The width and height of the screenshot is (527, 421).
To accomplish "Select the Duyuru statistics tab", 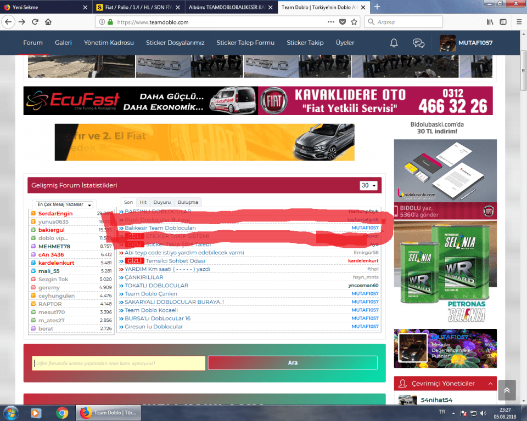I will (x=162, y=202).
